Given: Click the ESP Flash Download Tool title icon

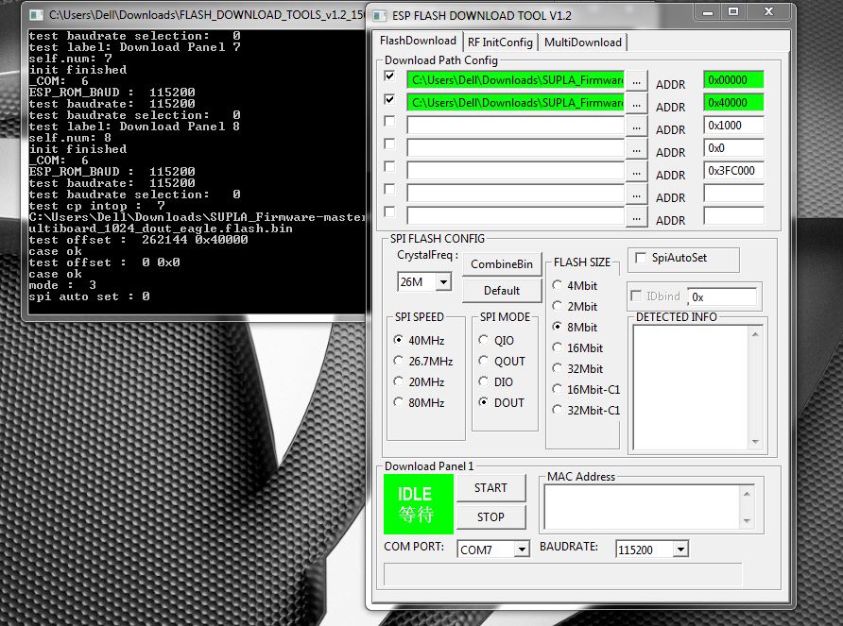Looking at the screenshot, I should [x=379, y=16].
